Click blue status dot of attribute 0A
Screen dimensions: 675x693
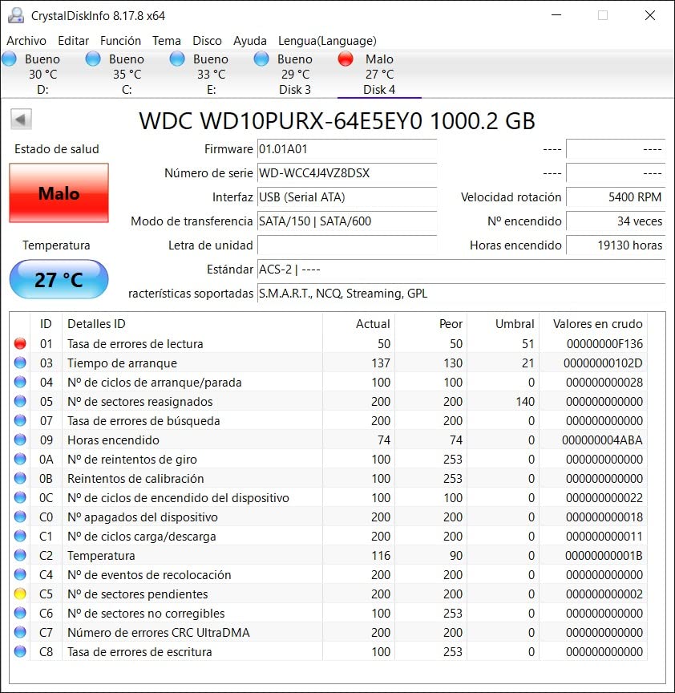(x=20, y=460)
